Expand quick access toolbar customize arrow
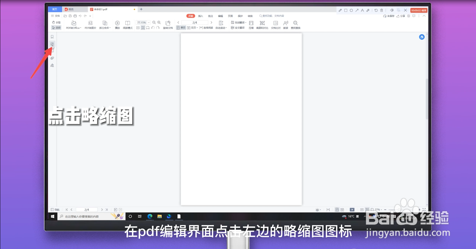Viewport: 476px width, 249px height. [90, 16]
